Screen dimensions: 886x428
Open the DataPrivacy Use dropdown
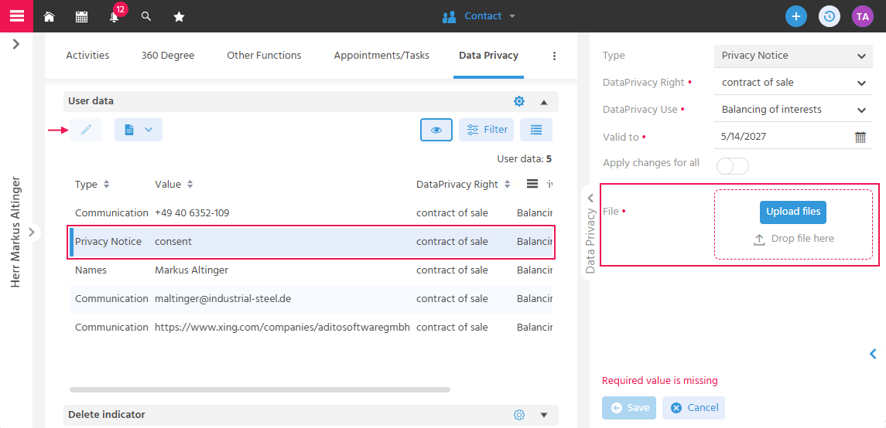pyautogui.click(x=793, y=110)
